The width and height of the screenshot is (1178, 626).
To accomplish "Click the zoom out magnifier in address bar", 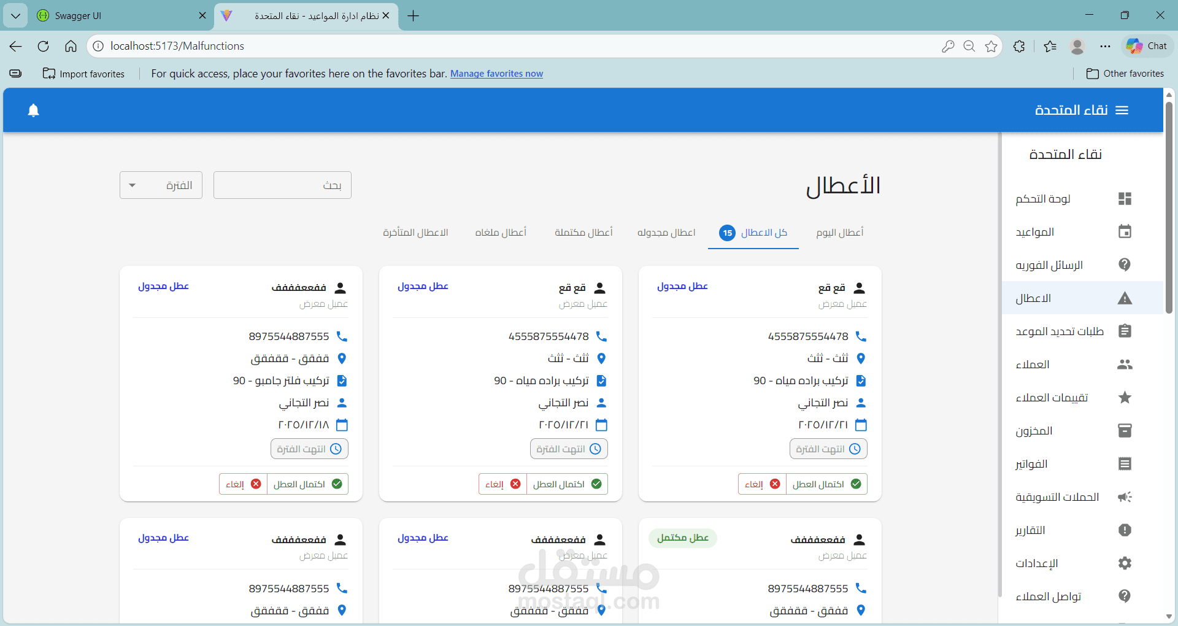I will click(969, 46).
